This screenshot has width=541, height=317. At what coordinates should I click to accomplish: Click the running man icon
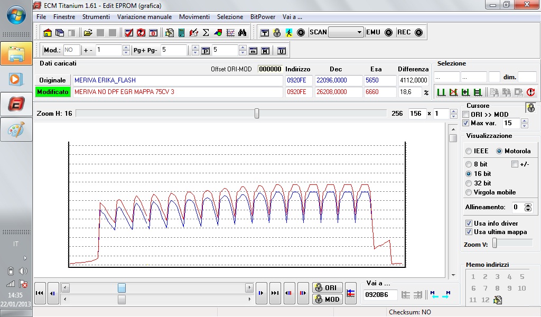click(x=289, y=33)
